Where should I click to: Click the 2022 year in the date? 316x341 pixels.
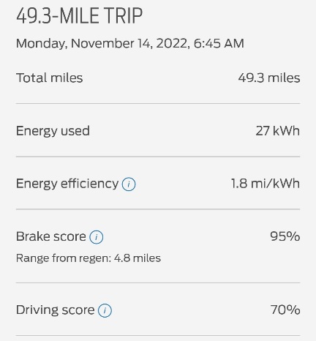coord(173,44)
